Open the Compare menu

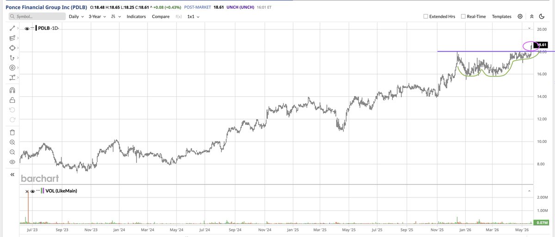(161, 17)
